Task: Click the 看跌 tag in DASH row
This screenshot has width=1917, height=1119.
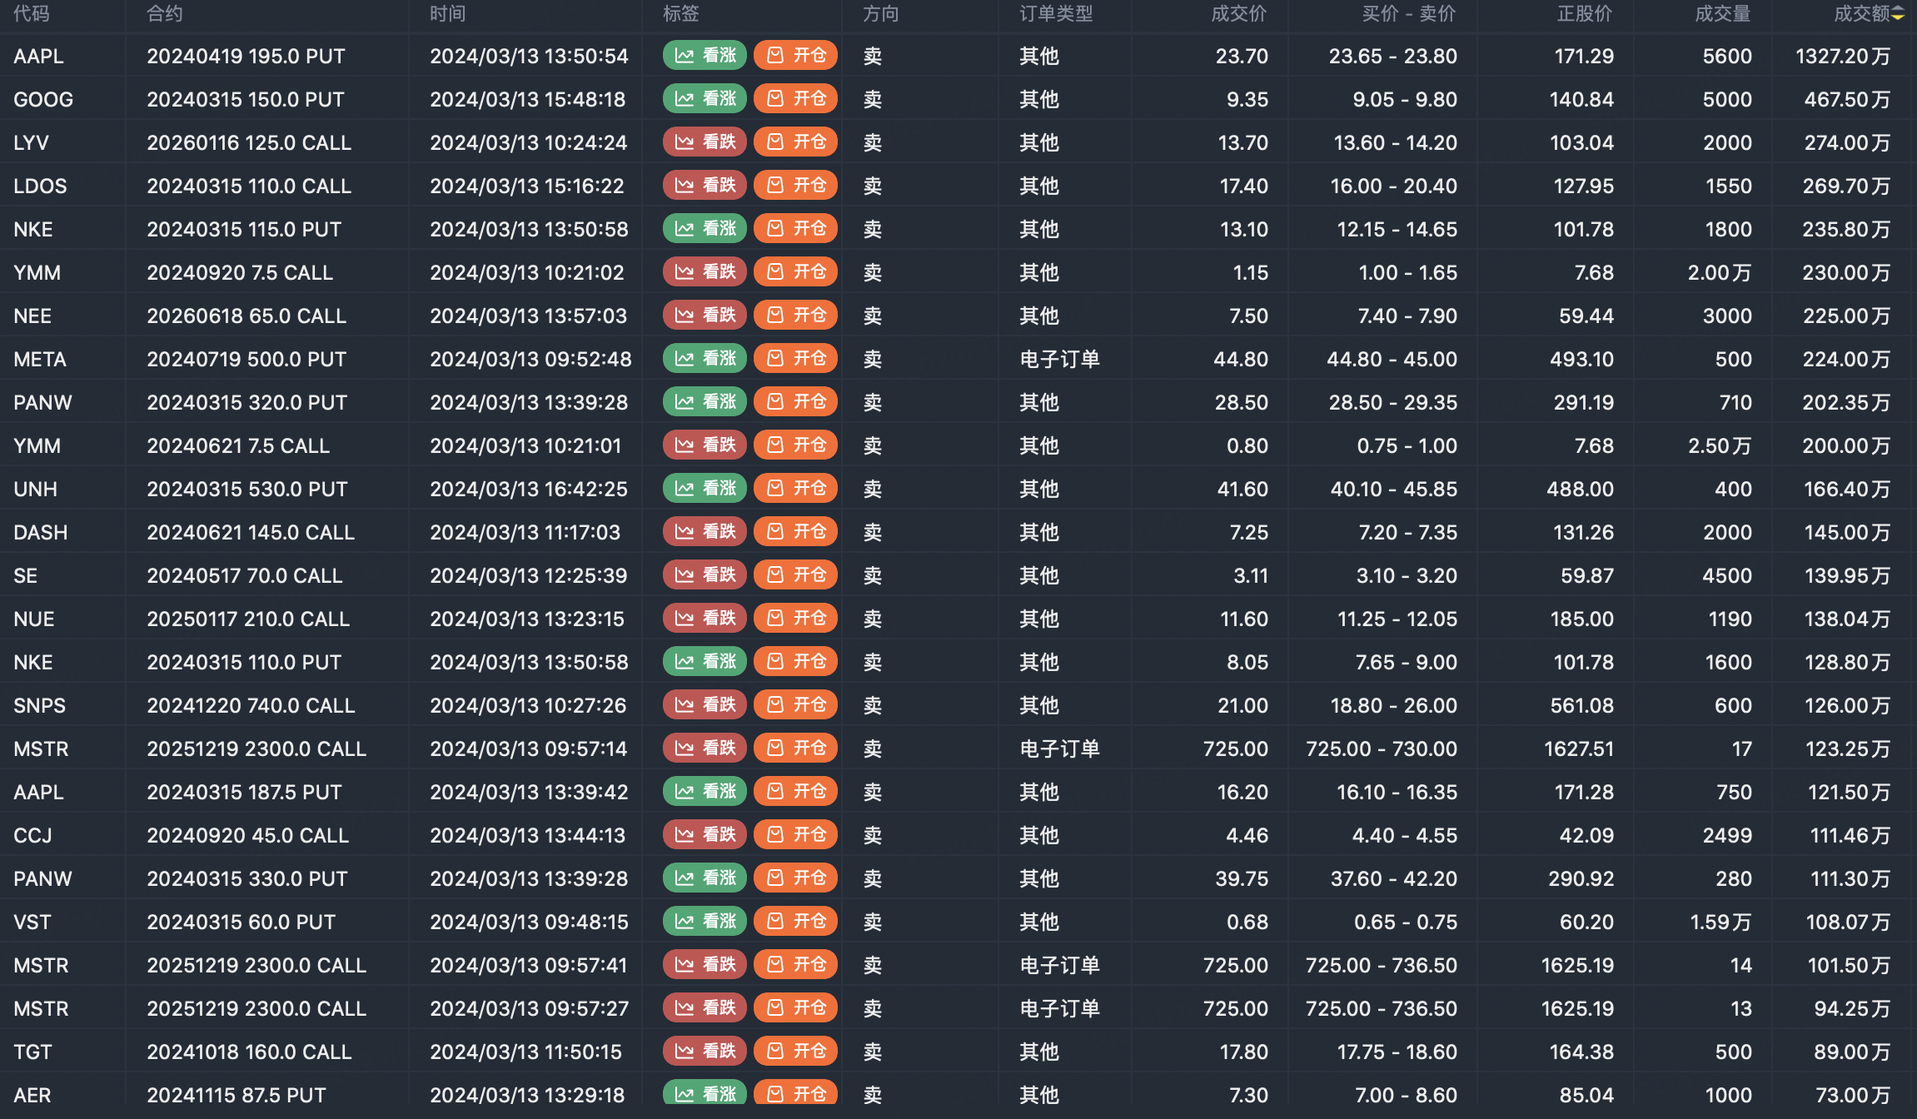Action: [x=705, y=532]
